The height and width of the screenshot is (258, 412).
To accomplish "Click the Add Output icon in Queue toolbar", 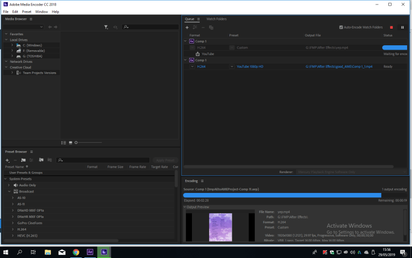I will click(195, 28).
